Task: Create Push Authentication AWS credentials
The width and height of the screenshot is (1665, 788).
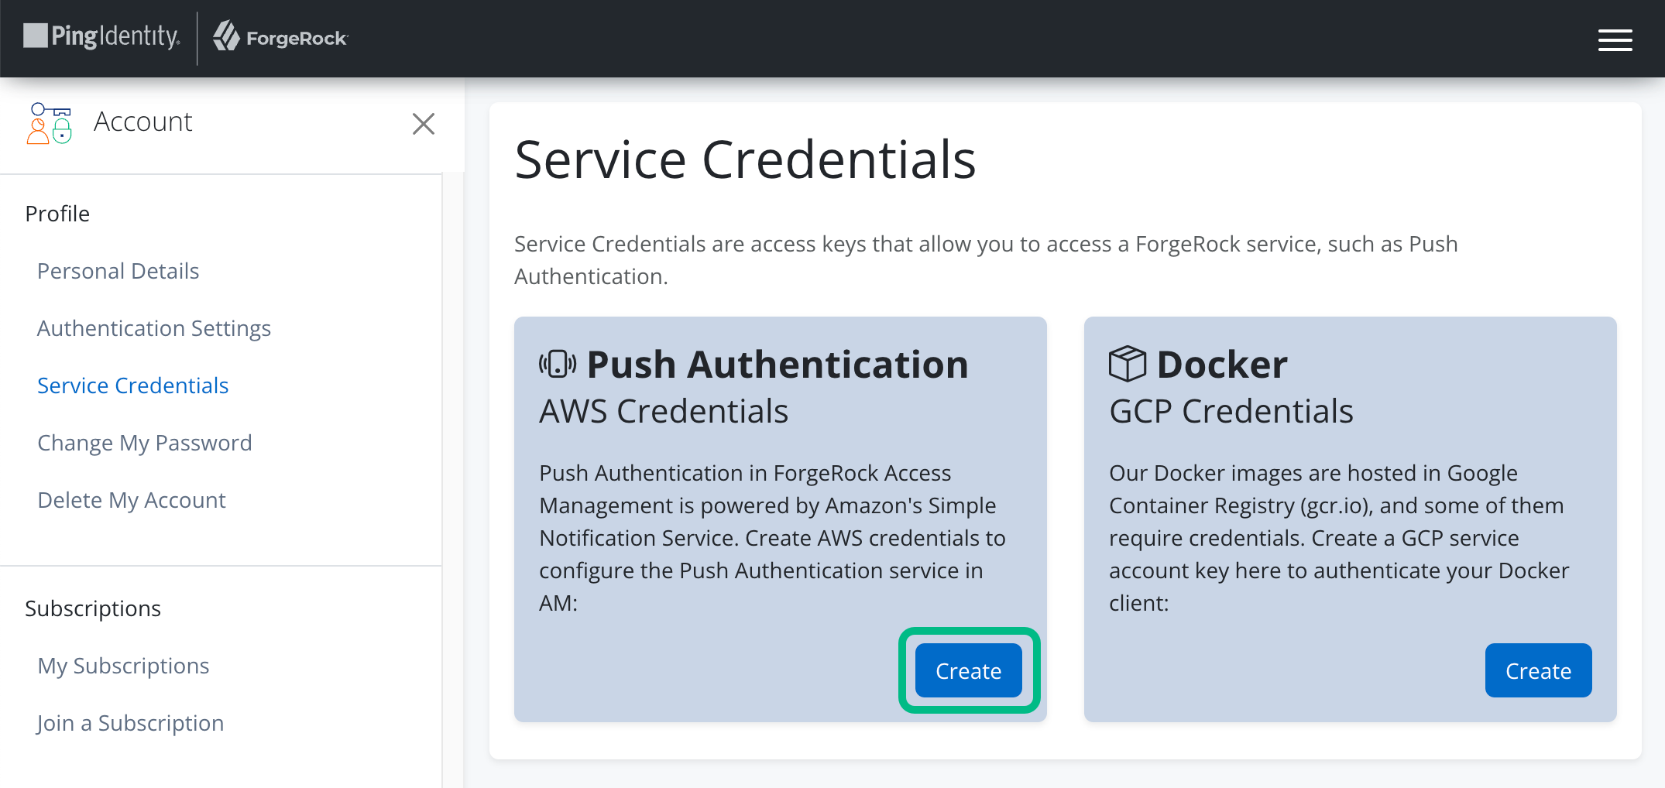Action: tap(969, 670)
